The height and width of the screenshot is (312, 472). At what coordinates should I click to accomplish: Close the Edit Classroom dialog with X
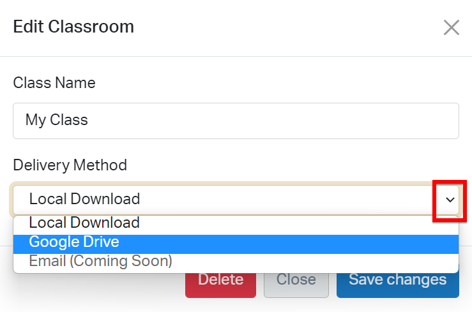[x=452, y=27]
